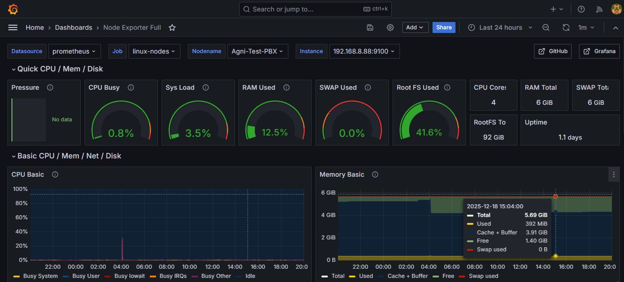This screenshot has height=282, width=624.
Task: Open dashboard settings gear icon
Action: 390,27
